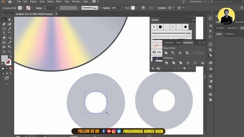Open the fill color dropdown in control bar
244x137 pixels.
[x=24, y=8]
